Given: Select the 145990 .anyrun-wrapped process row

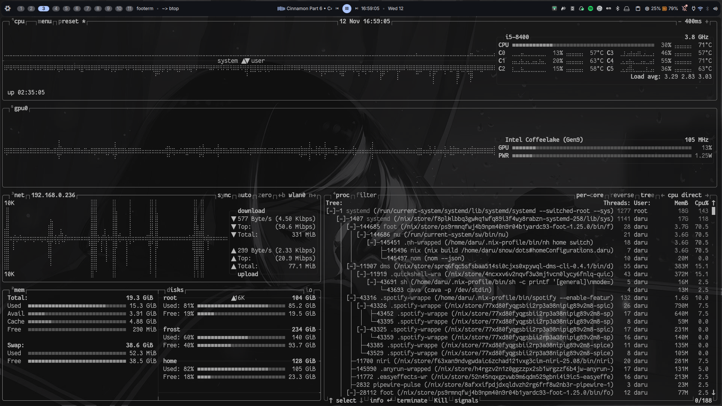Looking at the screenshot, I should tap(517, 369).
